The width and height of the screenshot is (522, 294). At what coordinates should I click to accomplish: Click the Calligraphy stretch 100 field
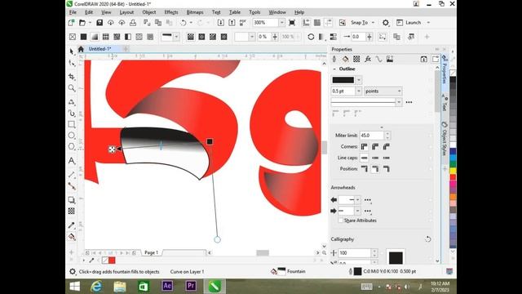click(x=355, y=253)
